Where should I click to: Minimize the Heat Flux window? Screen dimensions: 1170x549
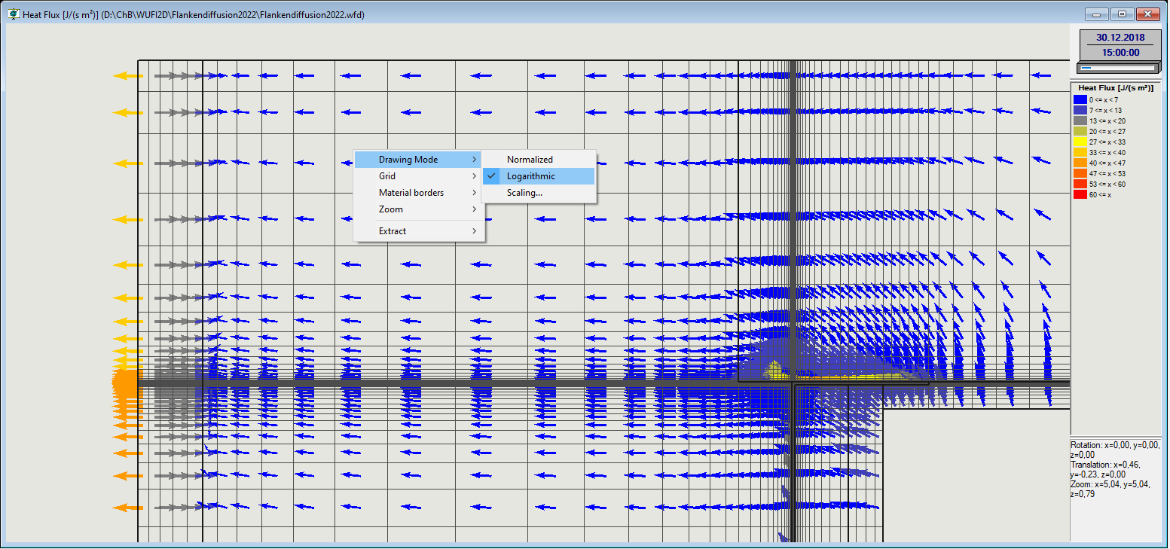(x=1096, y=13)
